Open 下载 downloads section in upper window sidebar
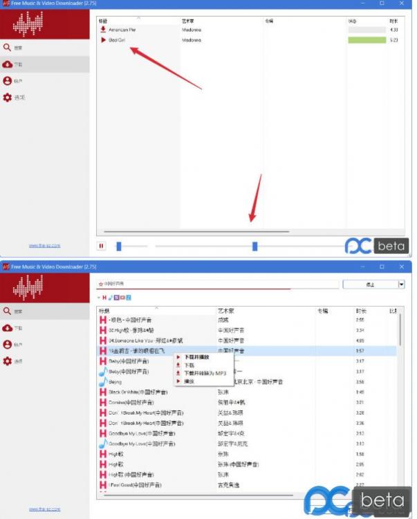This screenshot has height=519, width=417. (19, 64)
